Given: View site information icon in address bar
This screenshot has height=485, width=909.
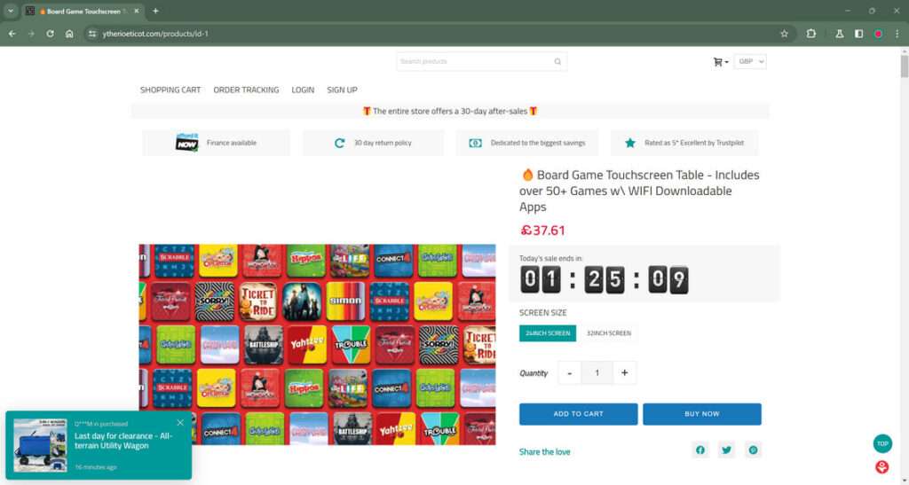Looking at the screenshot, I should point(92,34).
